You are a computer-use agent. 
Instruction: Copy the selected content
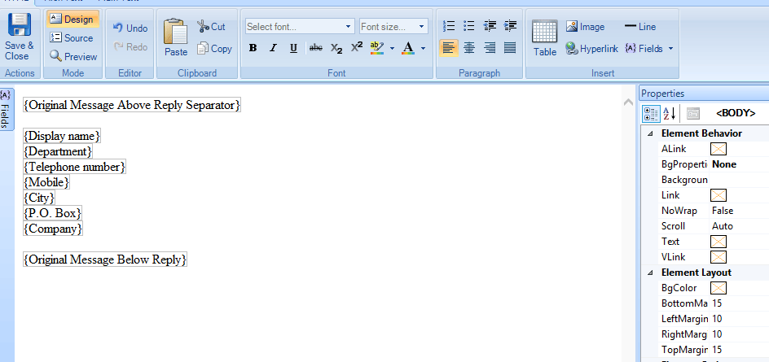pyautogui.click(x=214, y=49)
